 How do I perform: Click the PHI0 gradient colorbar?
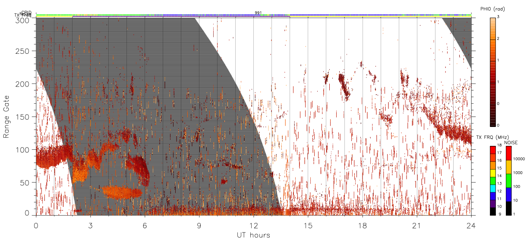[x=493, y=71]
